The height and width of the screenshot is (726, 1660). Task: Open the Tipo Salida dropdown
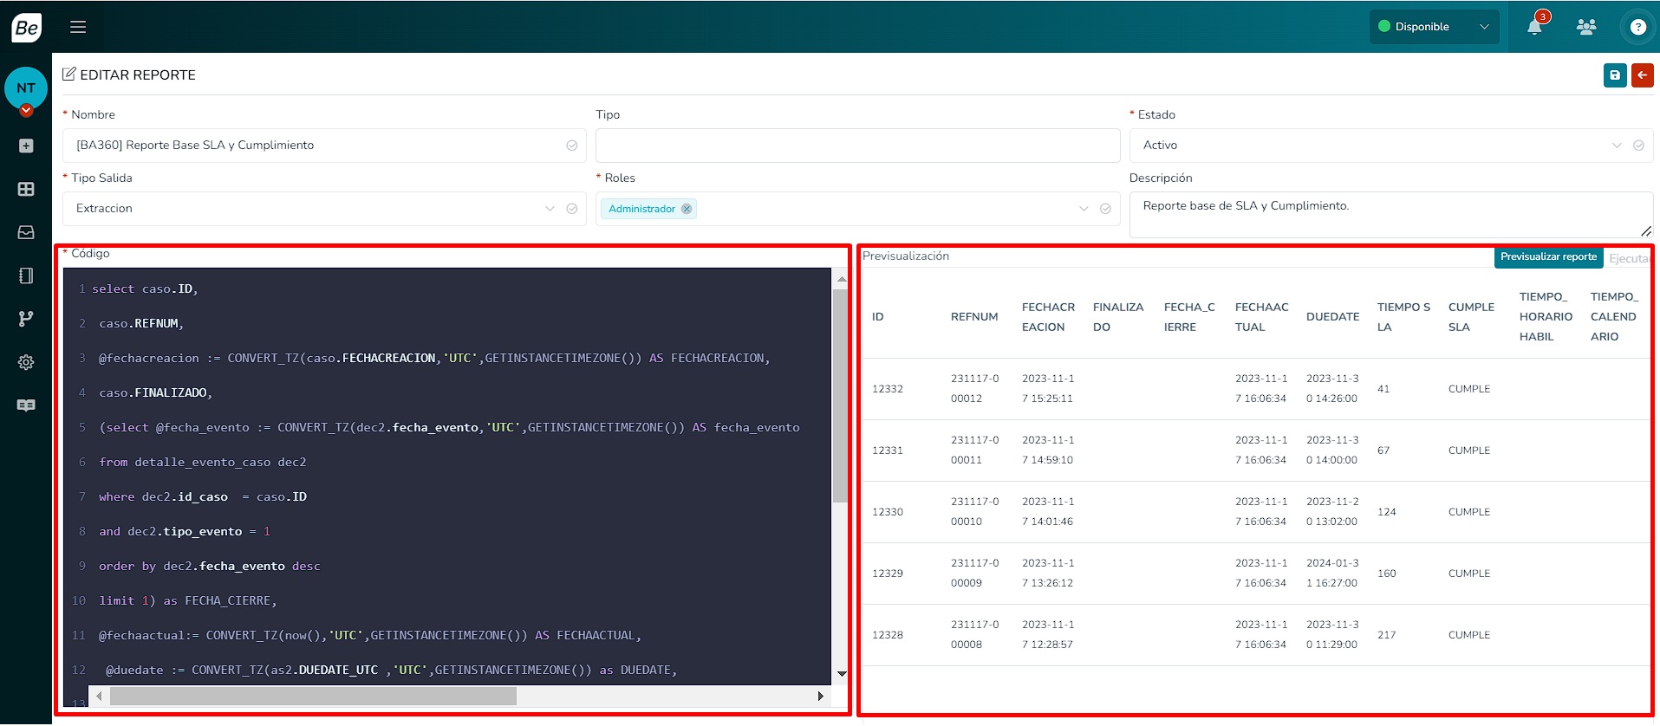(x=312, y=209)
